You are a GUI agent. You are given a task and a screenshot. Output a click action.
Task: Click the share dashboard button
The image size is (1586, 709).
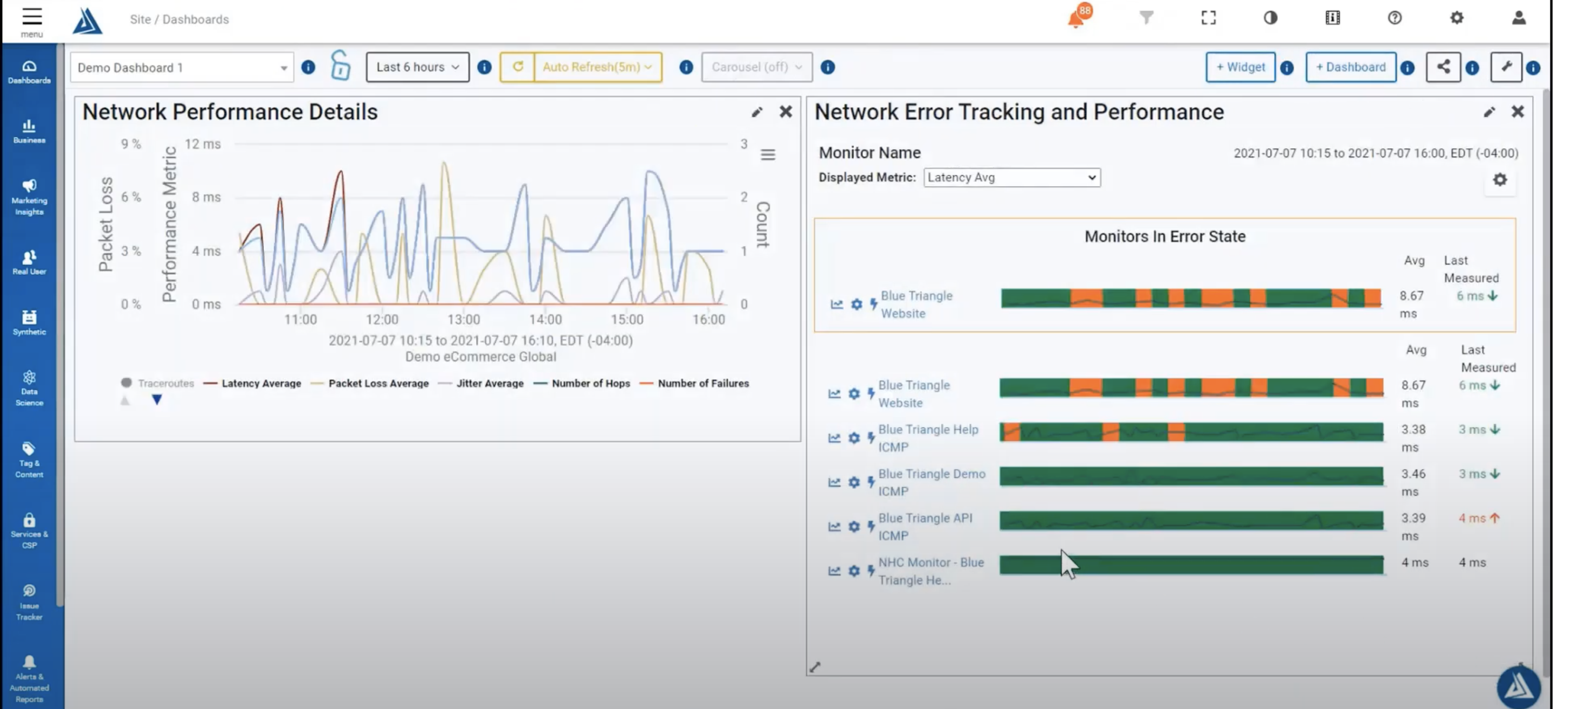point(1443,67)
